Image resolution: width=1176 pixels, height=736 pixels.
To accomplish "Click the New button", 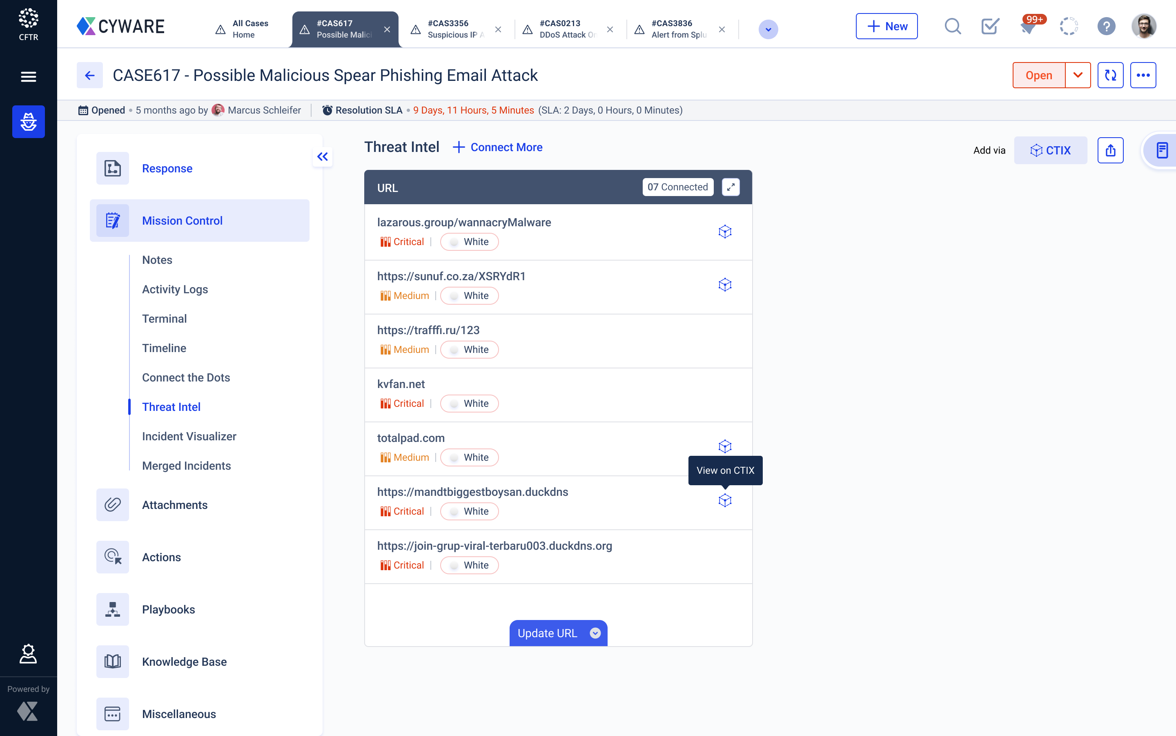I will point(886,26).
